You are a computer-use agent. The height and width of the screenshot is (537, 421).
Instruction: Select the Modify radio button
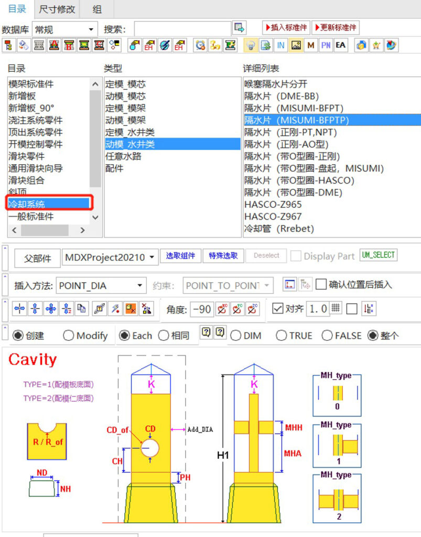pyautogui.click(x=69, y=336)
